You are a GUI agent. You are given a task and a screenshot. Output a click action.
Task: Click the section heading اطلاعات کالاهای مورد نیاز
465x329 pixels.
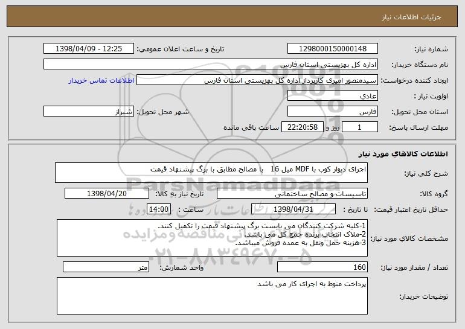coord(403,153)
